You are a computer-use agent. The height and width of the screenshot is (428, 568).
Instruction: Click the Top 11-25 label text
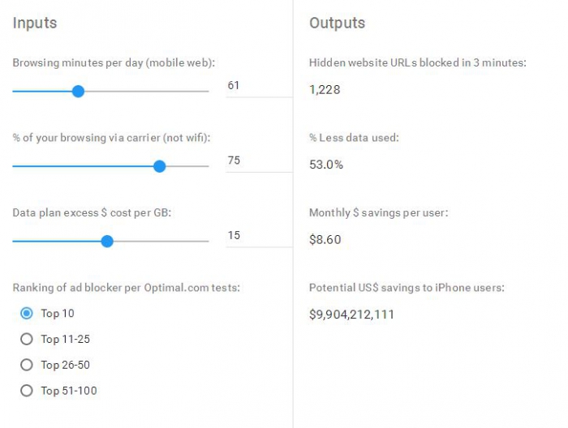tap(66, 339)
